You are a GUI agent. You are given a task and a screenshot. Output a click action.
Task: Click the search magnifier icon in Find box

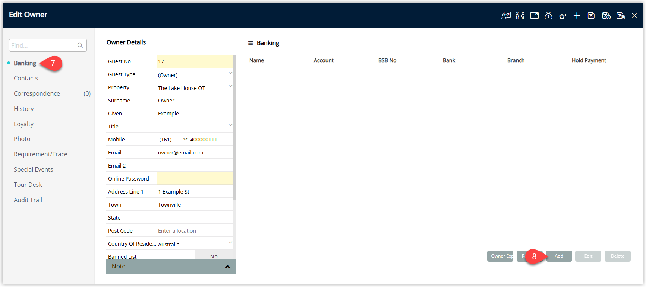(x=80, y=45)
